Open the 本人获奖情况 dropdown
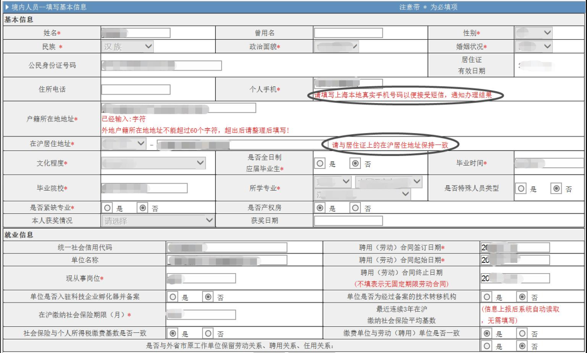 [x=158, y=220]
